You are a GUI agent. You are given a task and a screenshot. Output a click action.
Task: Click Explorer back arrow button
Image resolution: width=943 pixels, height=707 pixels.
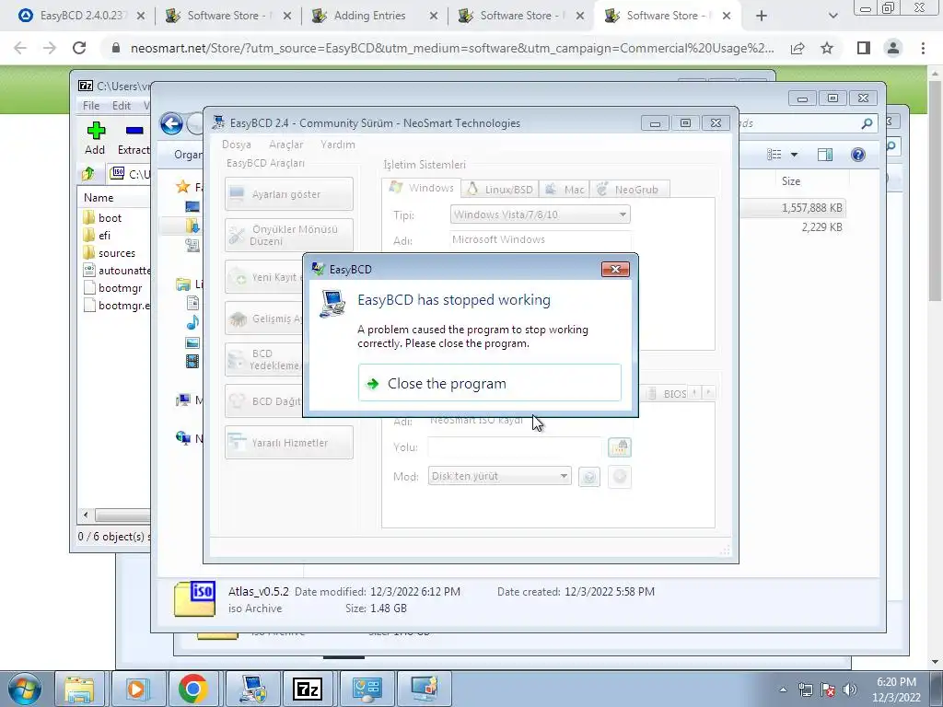point(171,124)
